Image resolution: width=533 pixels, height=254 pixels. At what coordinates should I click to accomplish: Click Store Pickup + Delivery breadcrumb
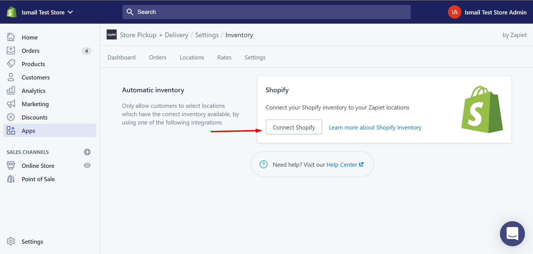pyautogui.click(x=154, y=35)
